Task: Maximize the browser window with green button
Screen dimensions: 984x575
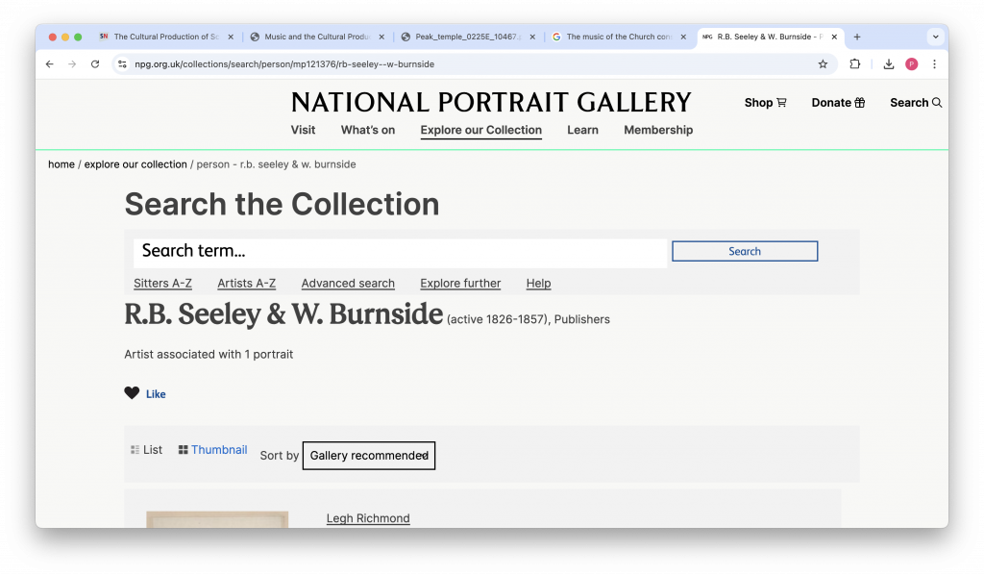Action: 78,37
